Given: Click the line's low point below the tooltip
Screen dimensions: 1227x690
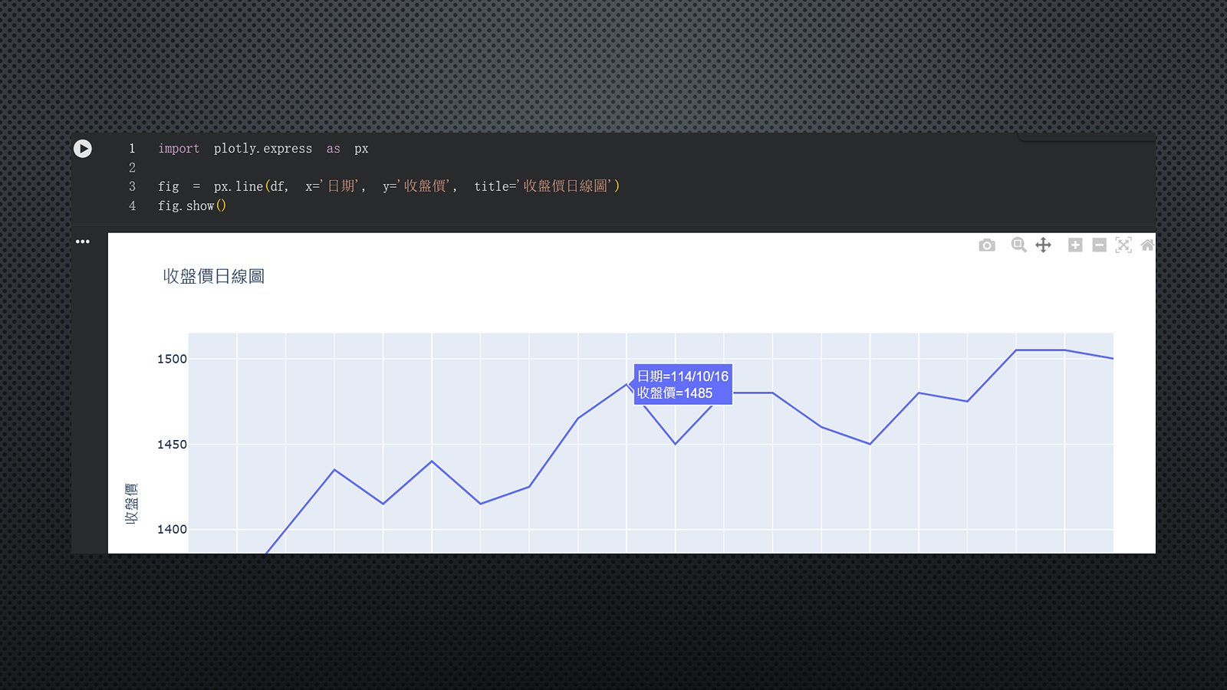Looking at the screenshot, I should coord(675,443).
